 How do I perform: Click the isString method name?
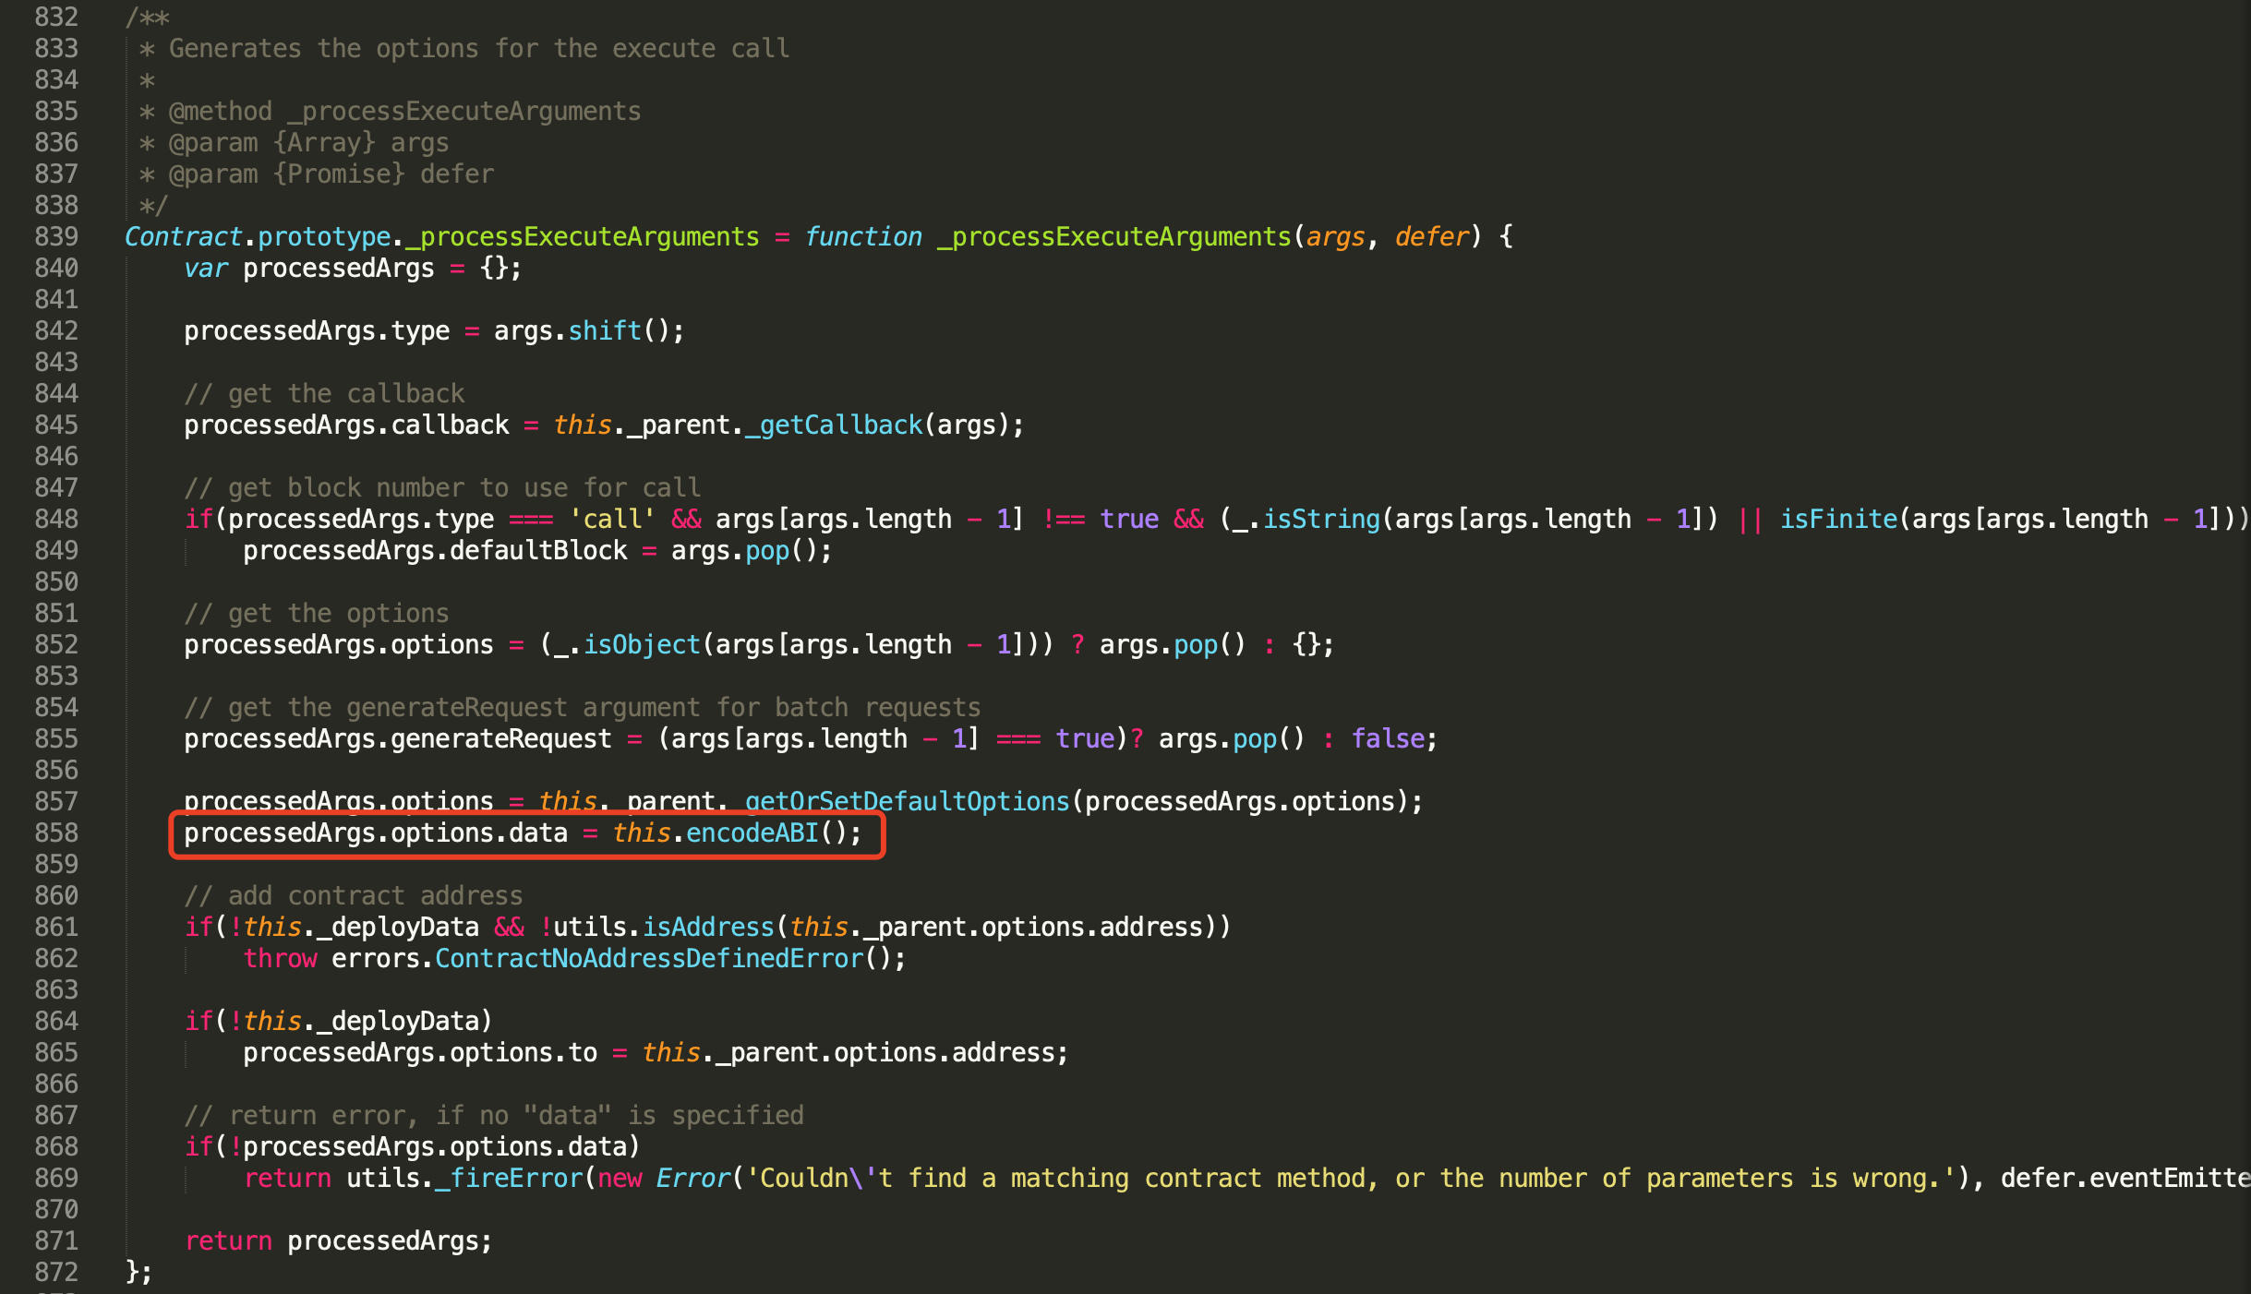click(x=1320, y=519)
